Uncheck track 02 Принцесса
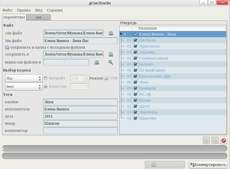230x169 pixels. tap(135, 46)
